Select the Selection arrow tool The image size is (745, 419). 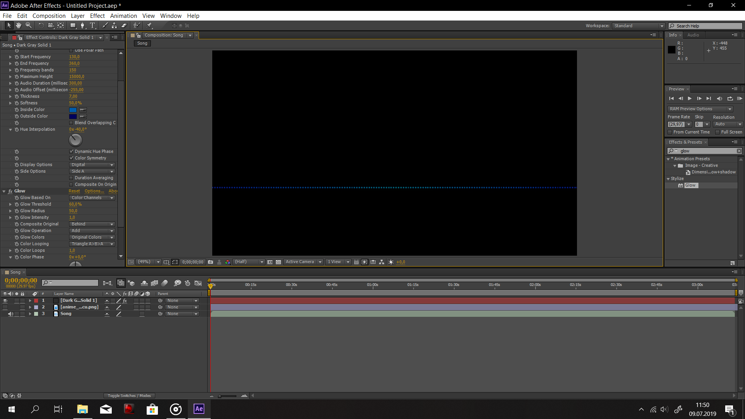click(x=9, y=26)
